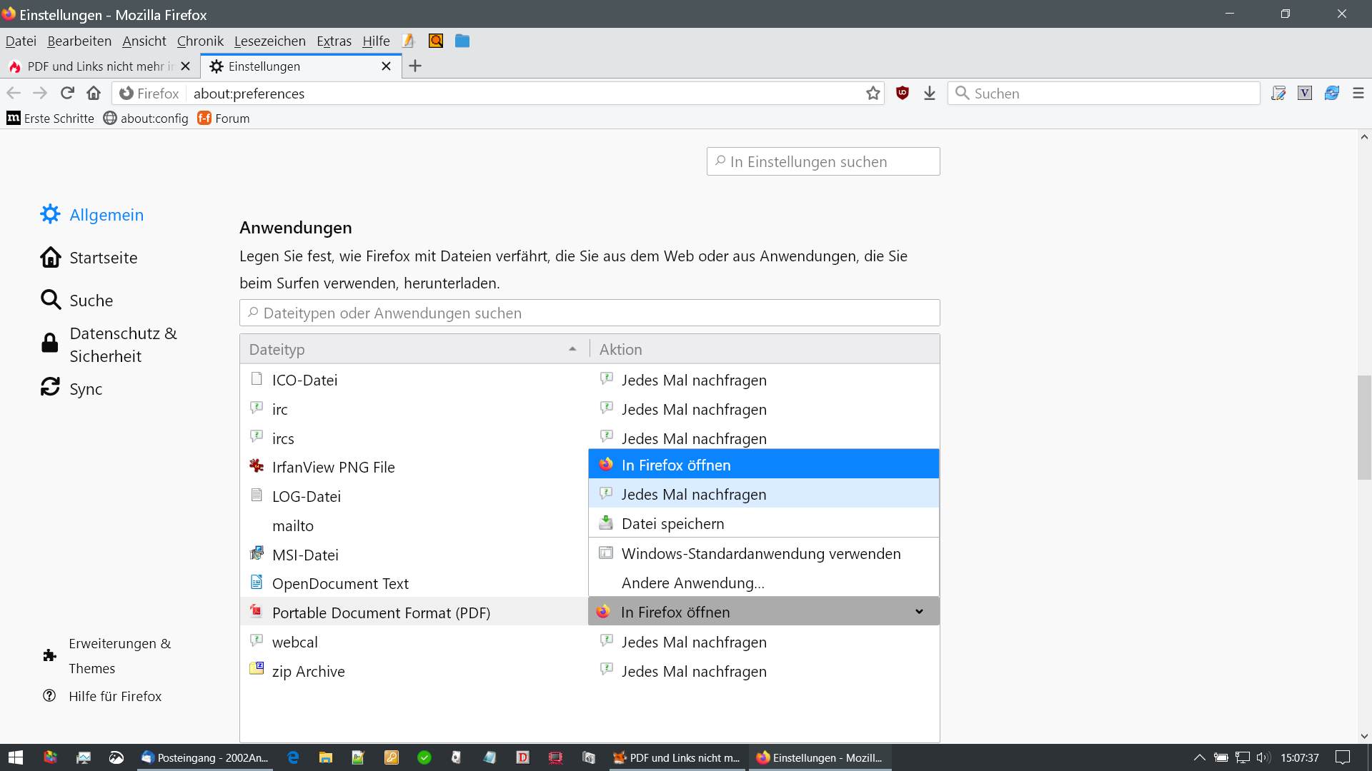Bookmark this page with the star icon

873,94
